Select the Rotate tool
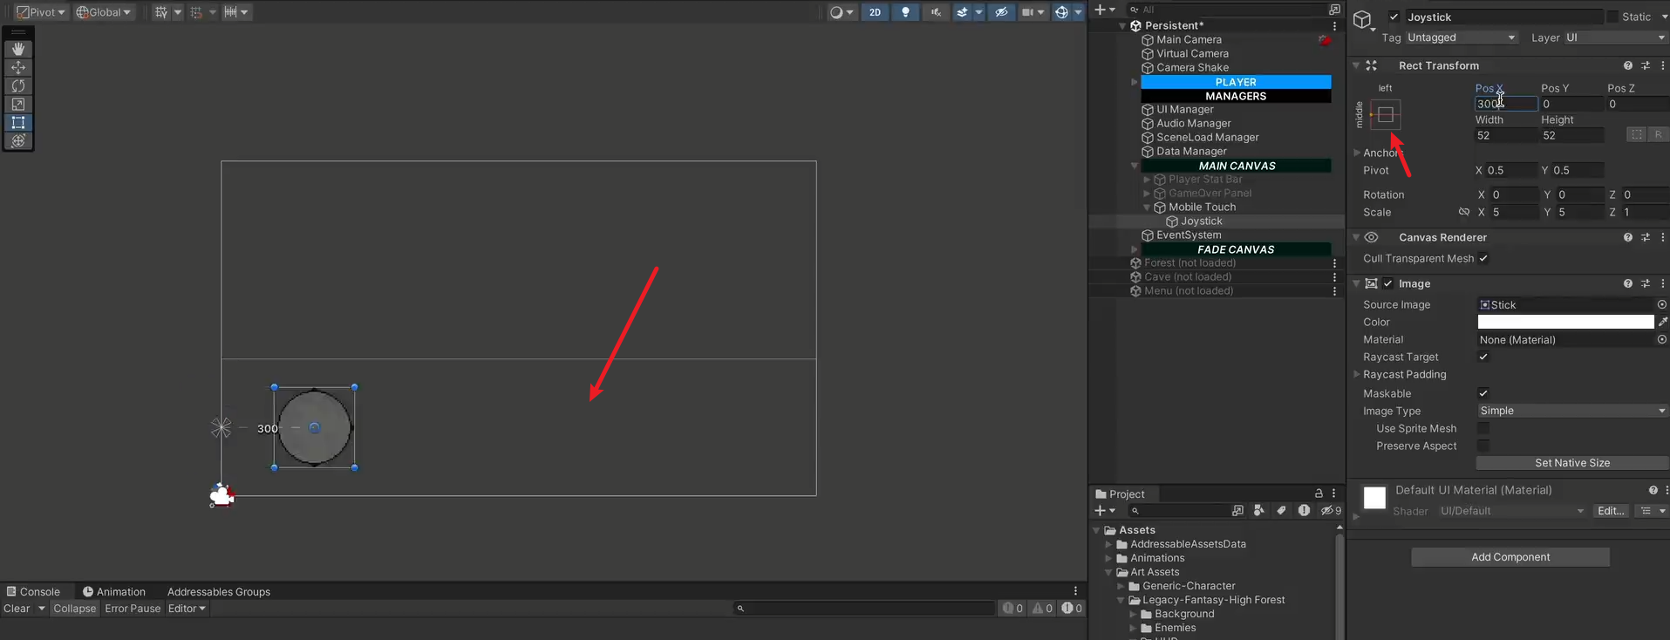 (18, 86)
